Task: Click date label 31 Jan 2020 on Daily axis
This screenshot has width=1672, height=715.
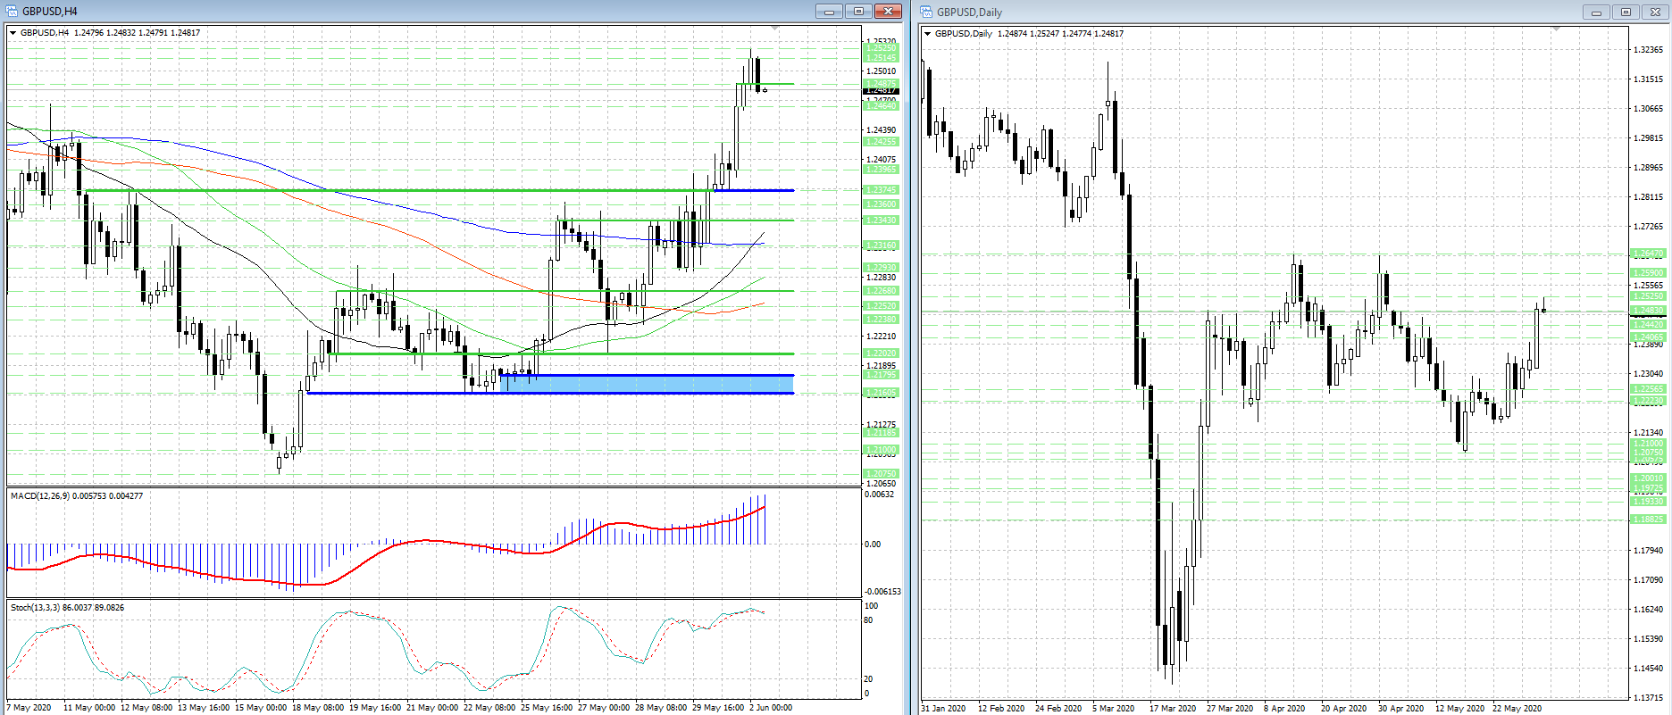Action: pyautogui.click(x=943, y=708)
